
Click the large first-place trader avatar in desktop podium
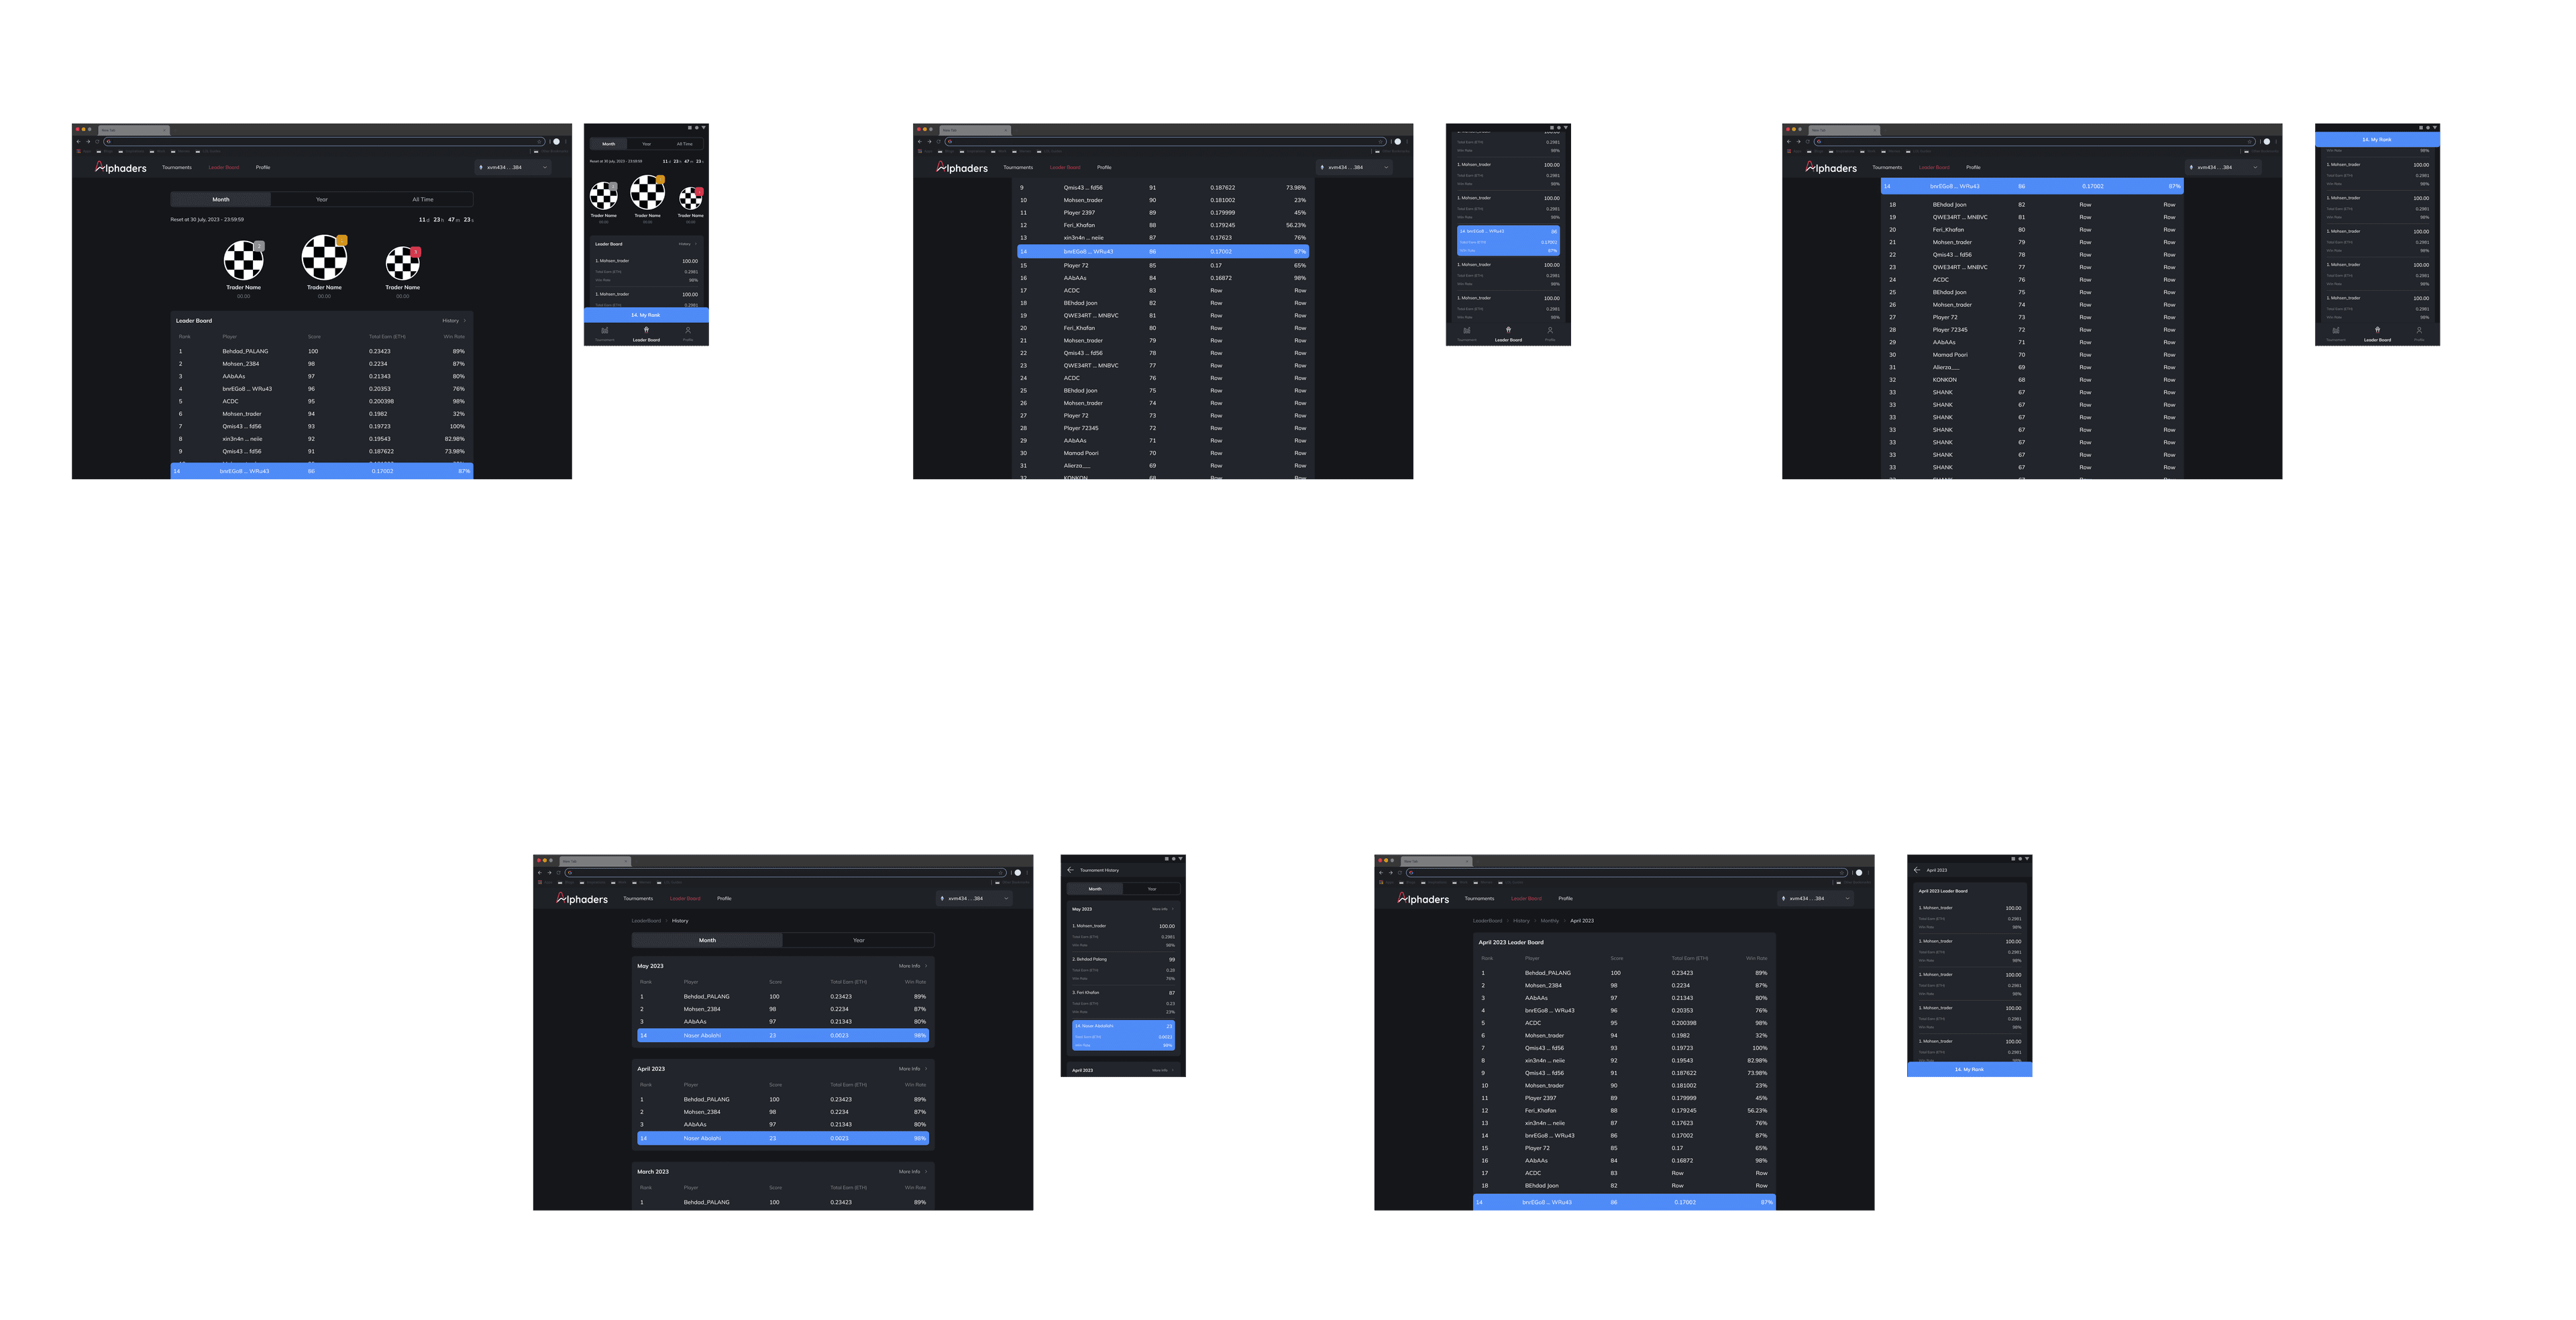[324, 257]
